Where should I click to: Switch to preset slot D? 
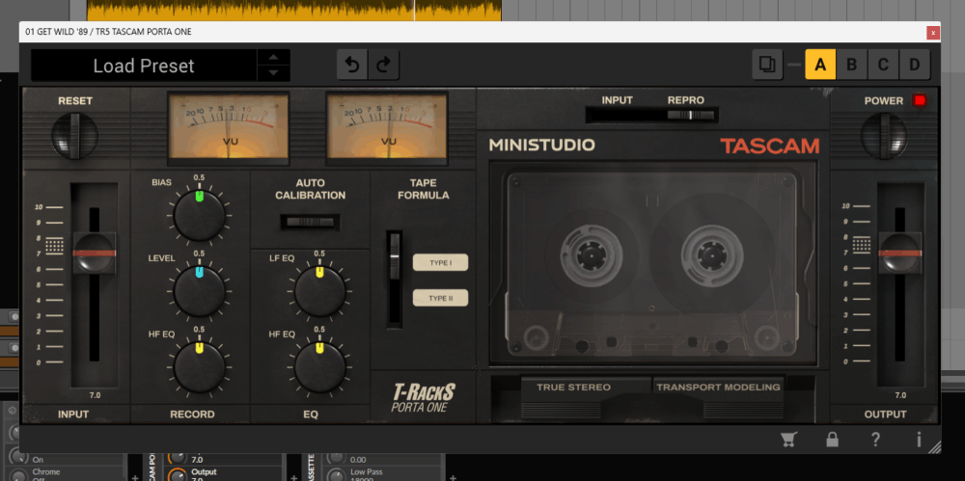coord(915,65)
